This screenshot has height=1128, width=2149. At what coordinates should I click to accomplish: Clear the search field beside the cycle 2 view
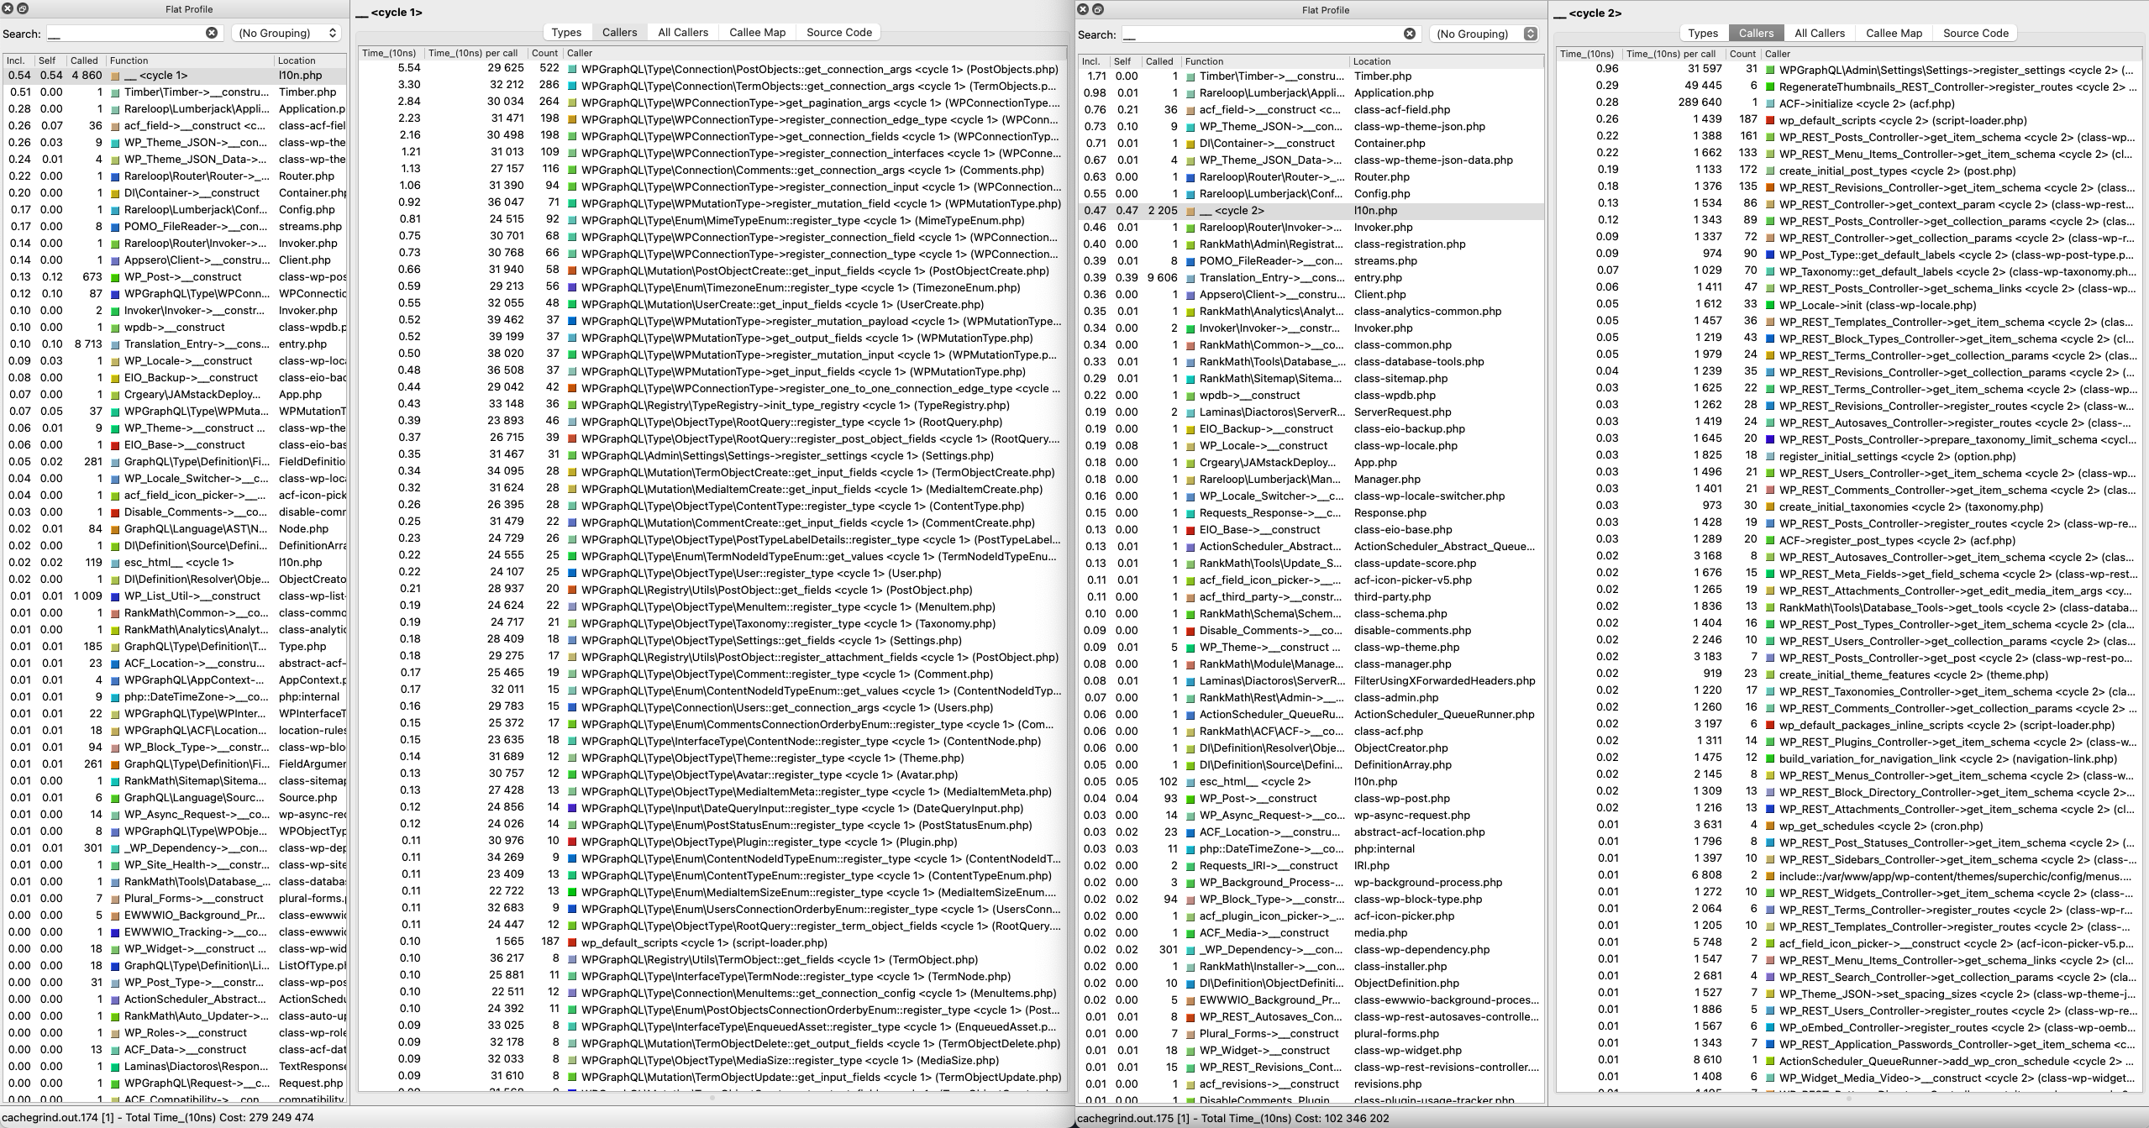[x=1409, y=34]
